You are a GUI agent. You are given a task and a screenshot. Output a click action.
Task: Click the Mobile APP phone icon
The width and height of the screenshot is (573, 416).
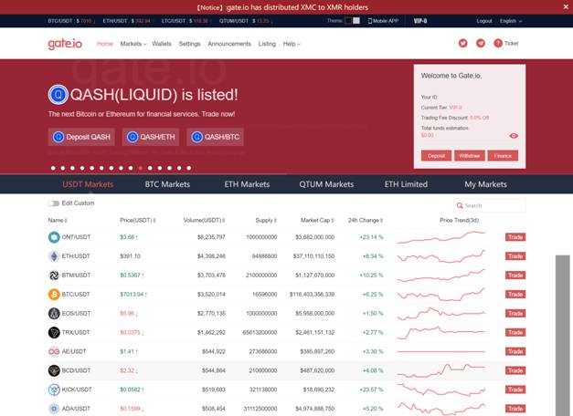point(369,21)
